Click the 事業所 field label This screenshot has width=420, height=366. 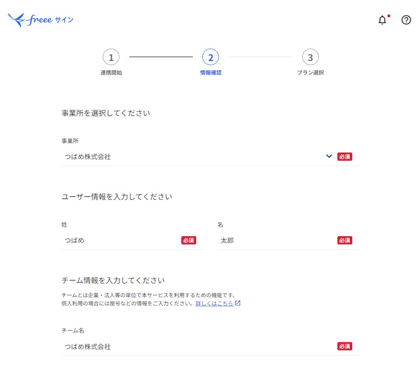(x=70, y=141)
